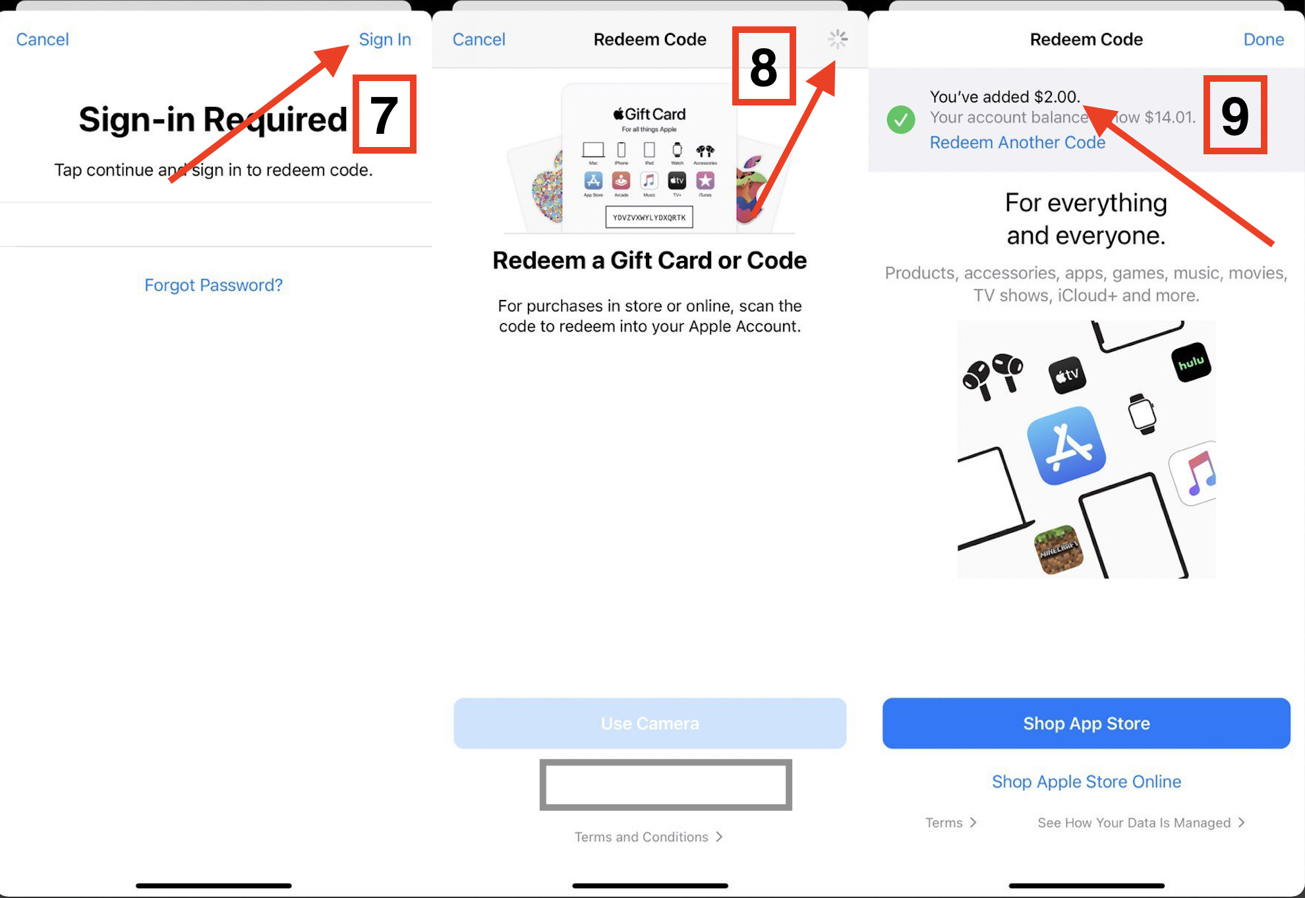The width and height of the screenshot is (1305, 898).
Task: Select Redeem Code tab title
Action: click(x=651, y=39)
